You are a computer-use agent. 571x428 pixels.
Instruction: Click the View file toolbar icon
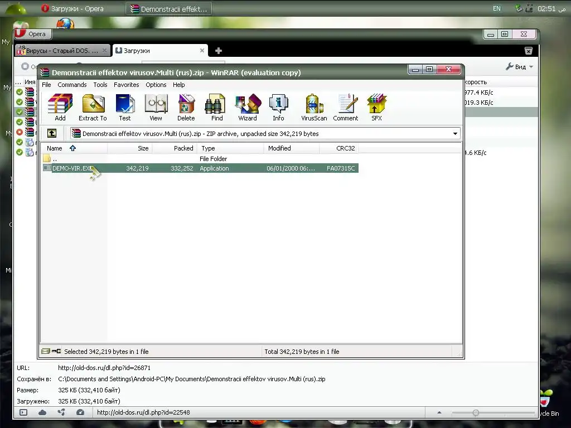[156, 108]
